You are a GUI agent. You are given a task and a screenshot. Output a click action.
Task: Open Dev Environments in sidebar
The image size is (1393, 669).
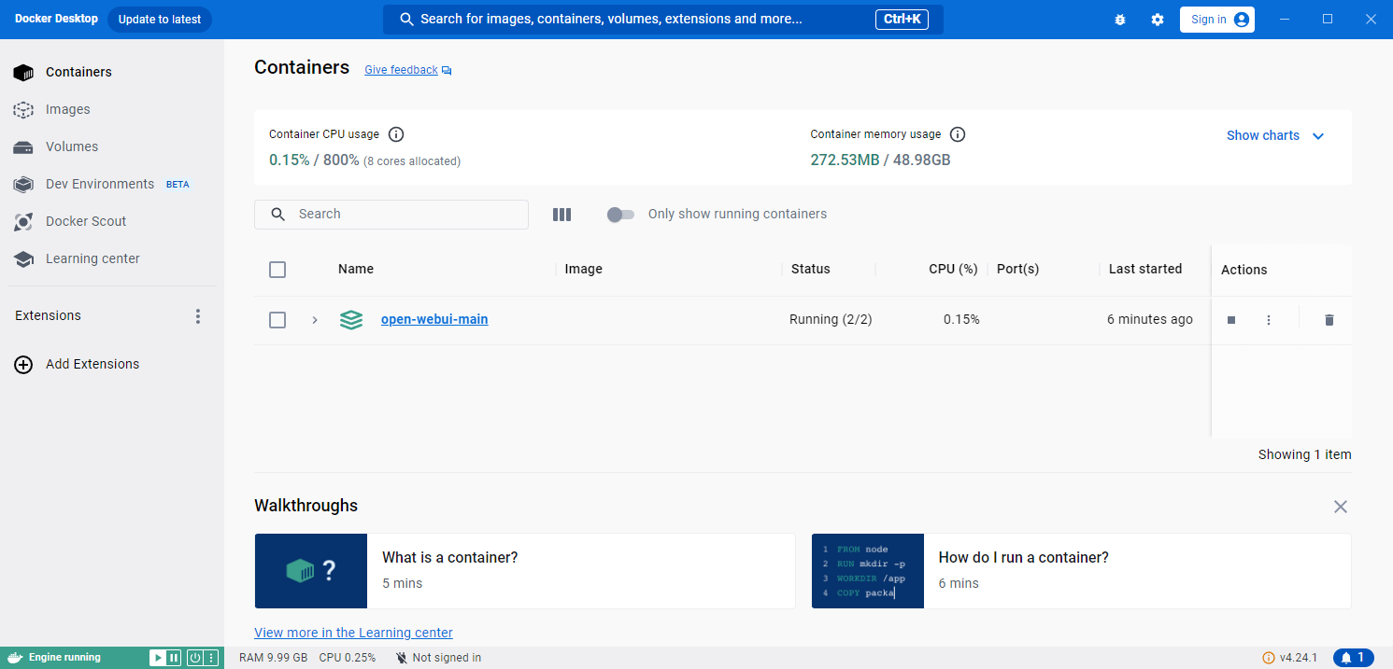pos(112,184)
